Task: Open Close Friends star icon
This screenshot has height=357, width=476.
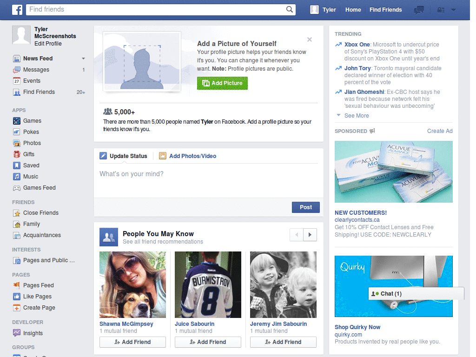Action: [17, 213]
